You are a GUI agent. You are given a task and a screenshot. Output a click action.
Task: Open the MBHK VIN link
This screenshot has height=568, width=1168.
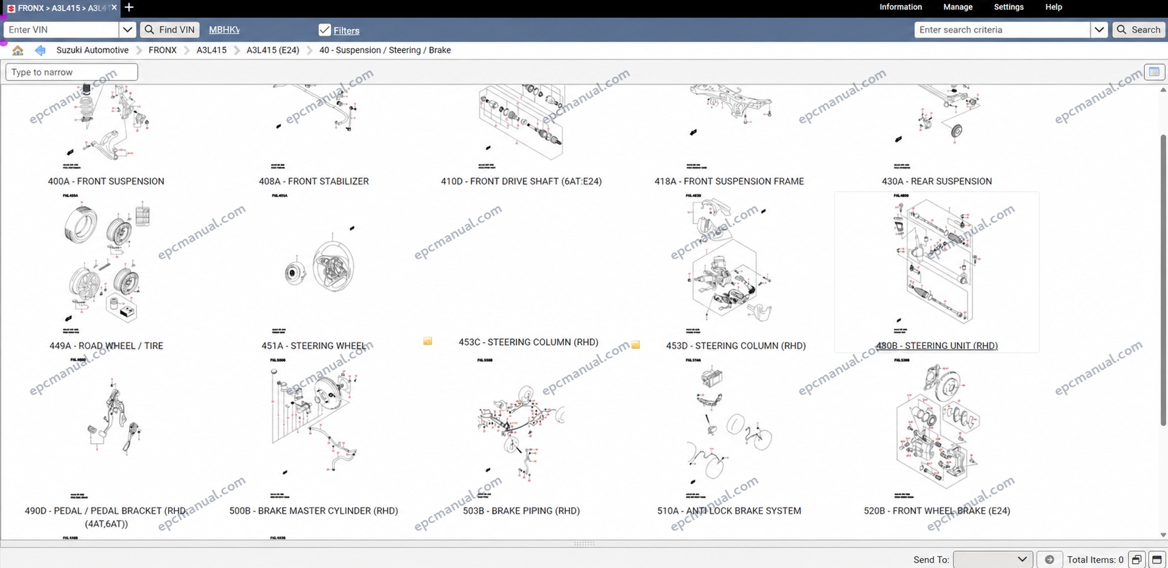pos(224,30)
